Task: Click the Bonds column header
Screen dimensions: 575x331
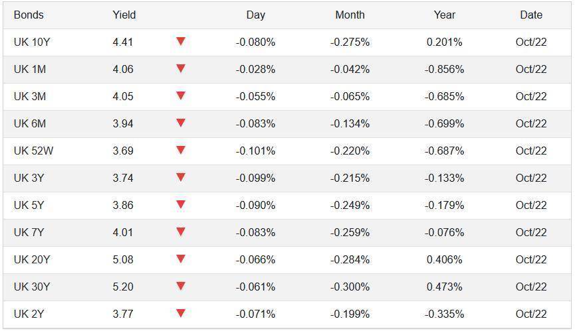Action: (29, 15)
